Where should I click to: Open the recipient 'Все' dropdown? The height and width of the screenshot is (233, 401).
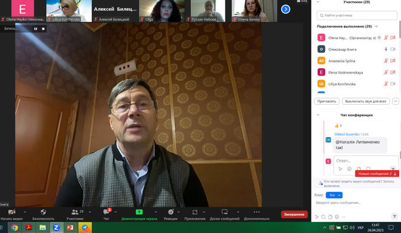[334, 195]
